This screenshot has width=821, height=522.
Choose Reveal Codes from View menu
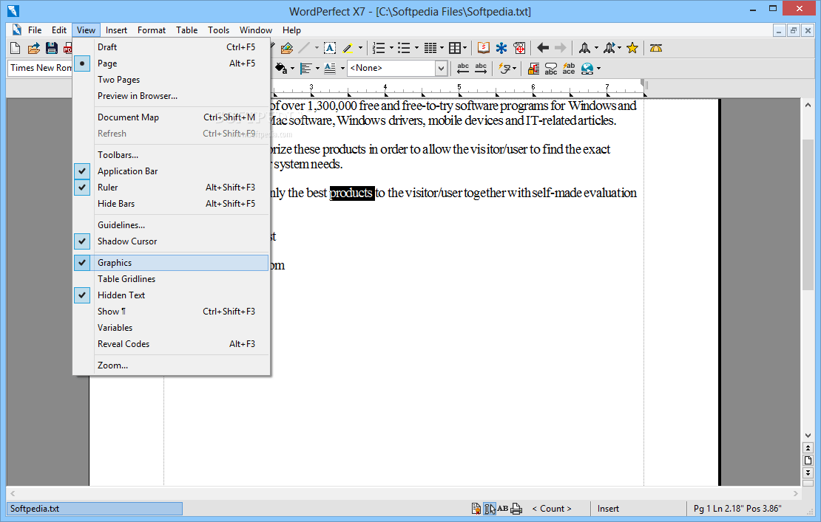click(124, 344)
